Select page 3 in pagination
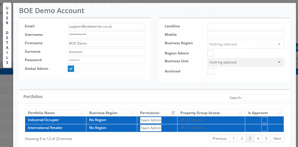 click(x=250, y=139)
